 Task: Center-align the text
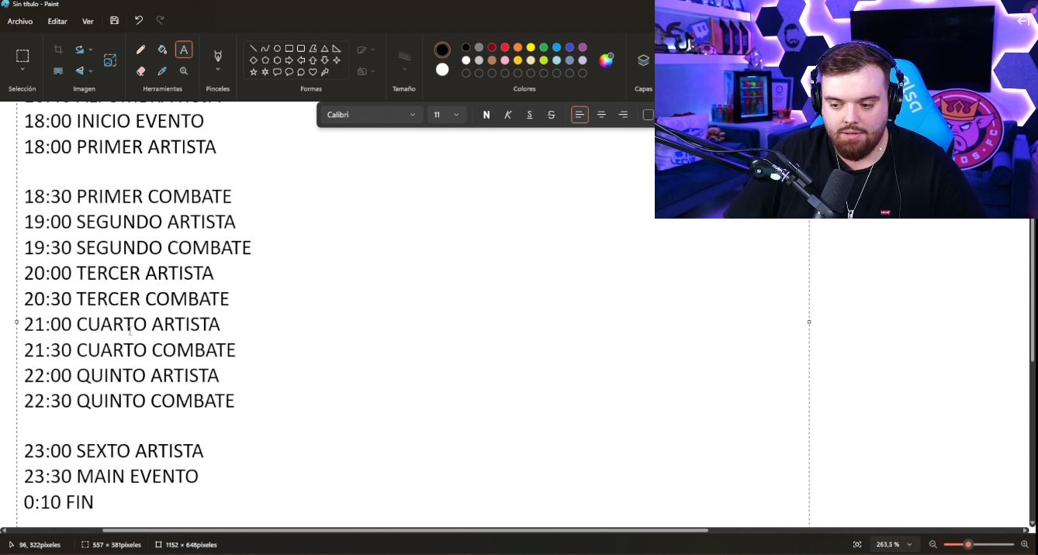[601, 115]
